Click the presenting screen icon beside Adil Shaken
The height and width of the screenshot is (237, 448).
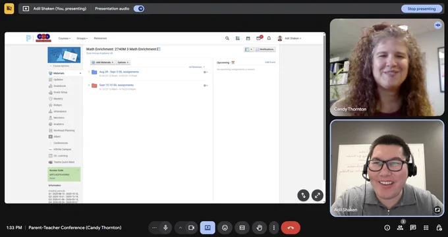coord(26,9)
